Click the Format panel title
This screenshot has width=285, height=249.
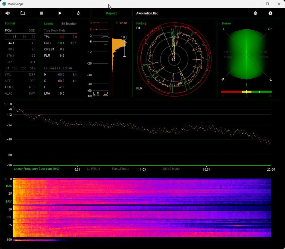pos(10,23)
